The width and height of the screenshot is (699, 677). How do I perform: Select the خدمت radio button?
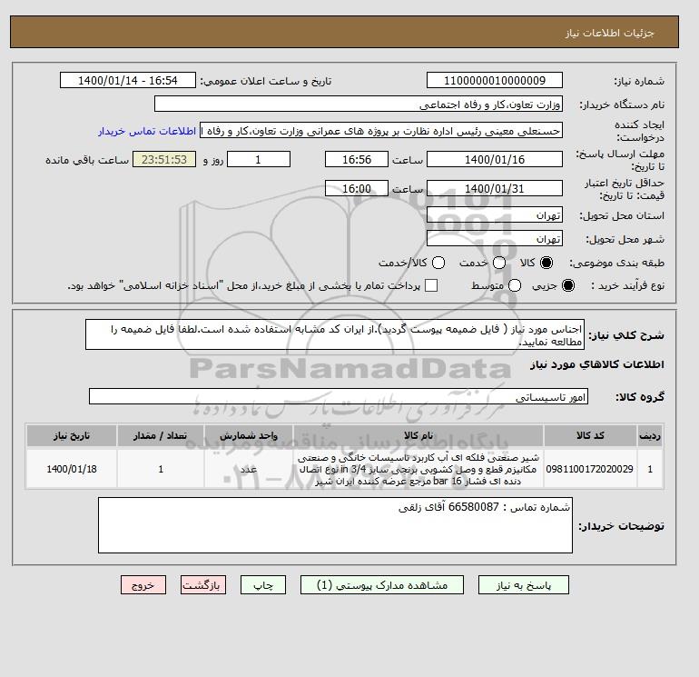pos(499,263)
